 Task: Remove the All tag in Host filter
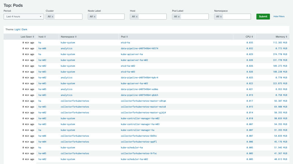(137, 17)
